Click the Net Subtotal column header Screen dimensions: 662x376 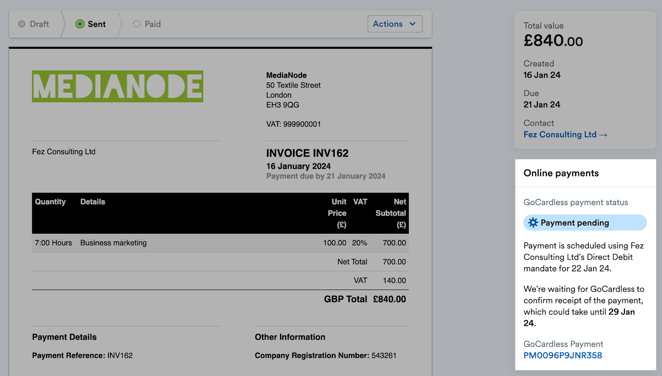pos(391,213)
